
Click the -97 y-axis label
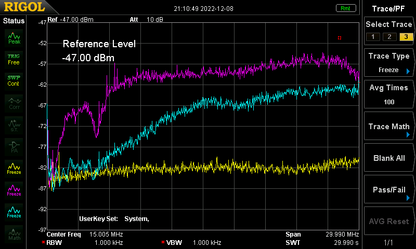(x=43, y=230)
